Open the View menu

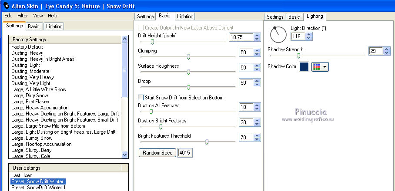38,16
